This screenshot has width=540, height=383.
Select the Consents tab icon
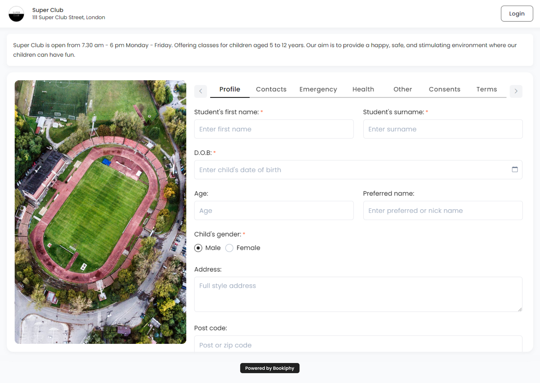point(445,89)
